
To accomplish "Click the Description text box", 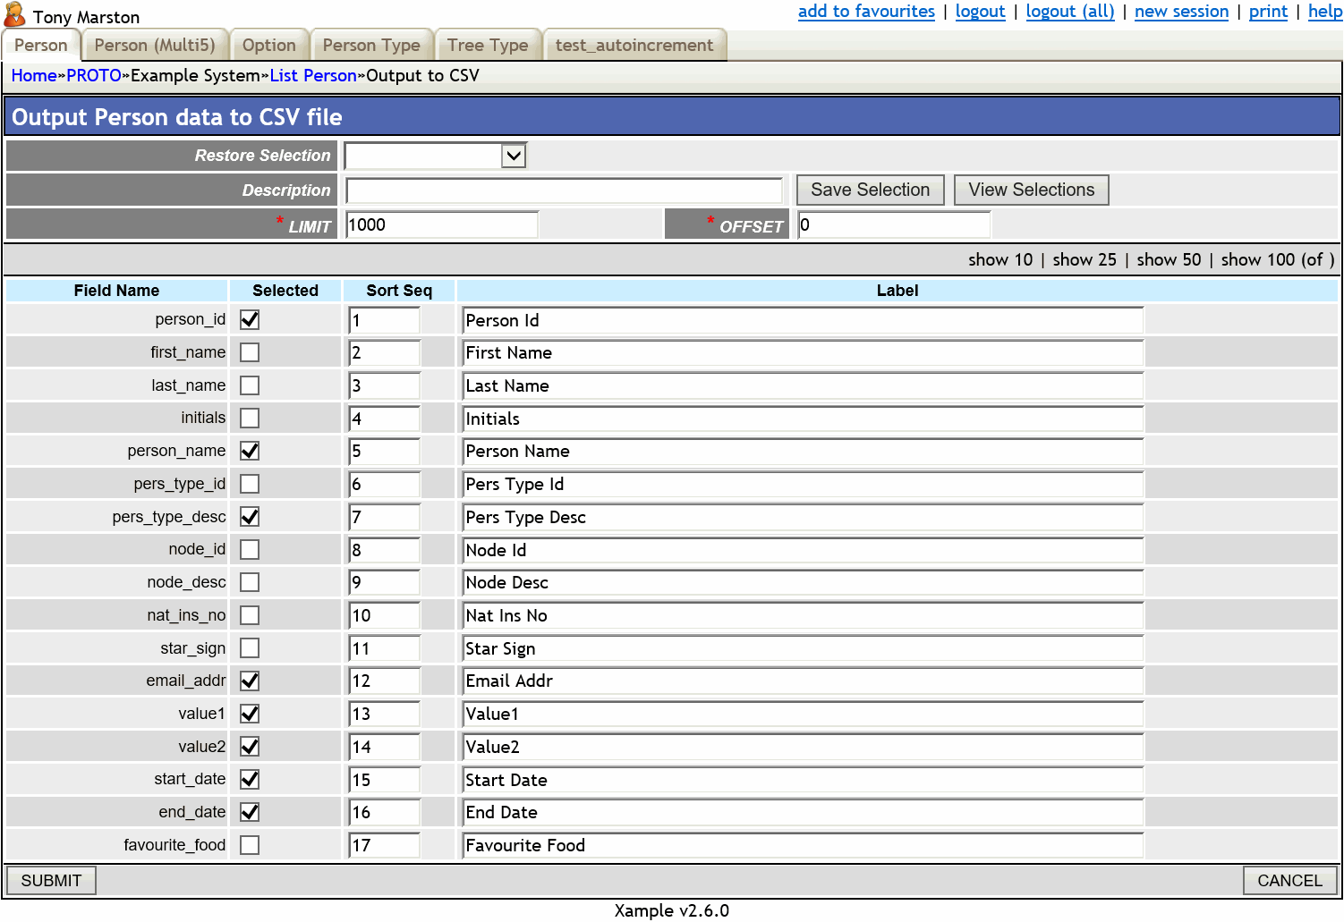I will click(563, 190).
